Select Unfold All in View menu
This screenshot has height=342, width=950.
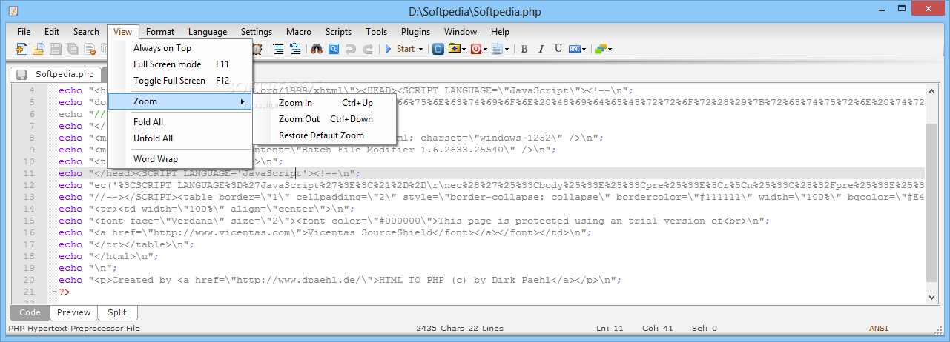[x=153, y=138]
